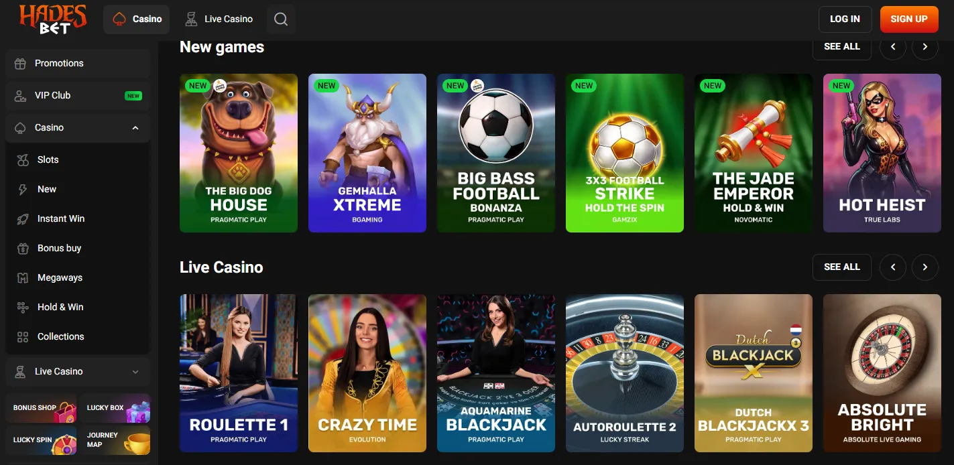The width and height of the screenshot is (954, 465).
Task: Click the "Live Casino" section heading
Action: click(x=221, y=267)
